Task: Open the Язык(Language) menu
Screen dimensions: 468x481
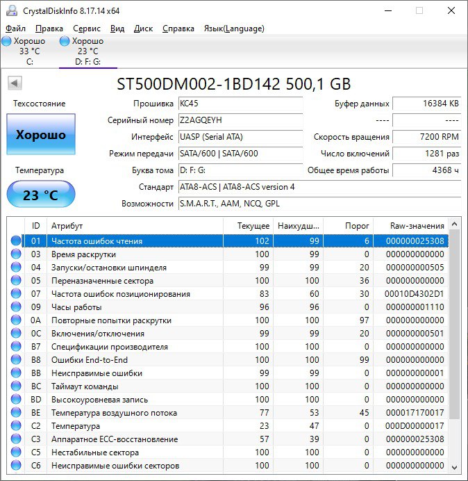Action: tap(233, 28)
